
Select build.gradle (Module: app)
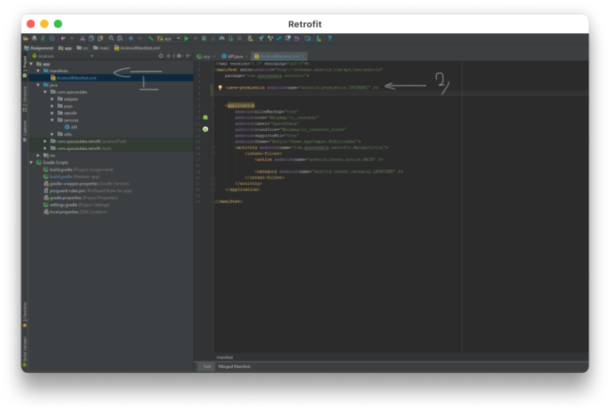coord(71,176)
